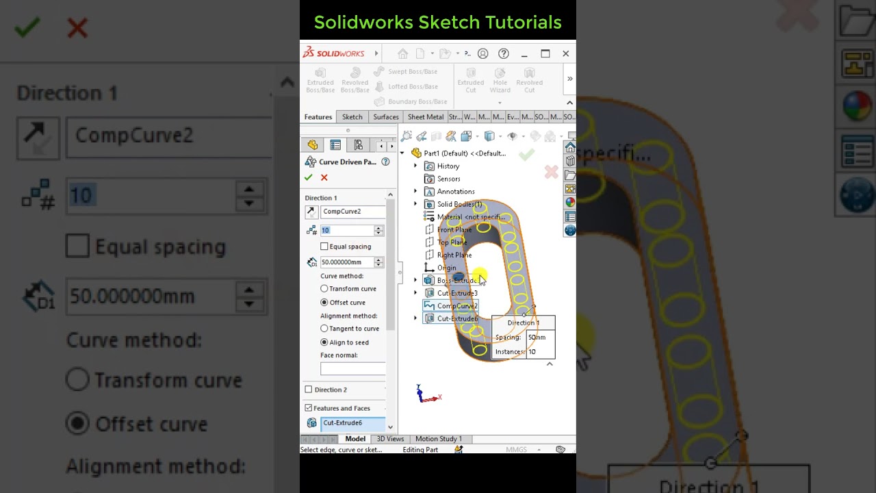Select Tangent to curve alignment option
This screenshot has height=493, width=876.
(324, 329)
